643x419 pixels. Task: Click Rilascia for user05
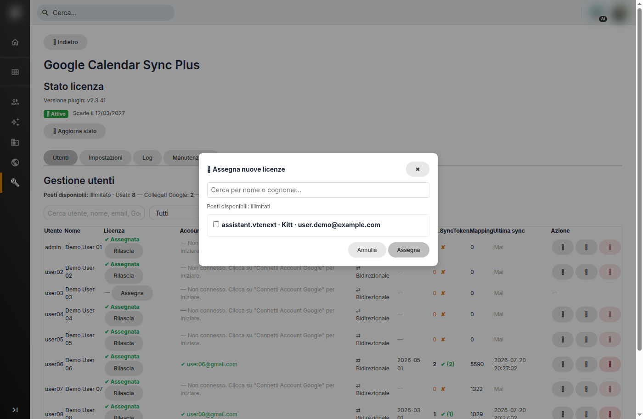pos(124,343)
